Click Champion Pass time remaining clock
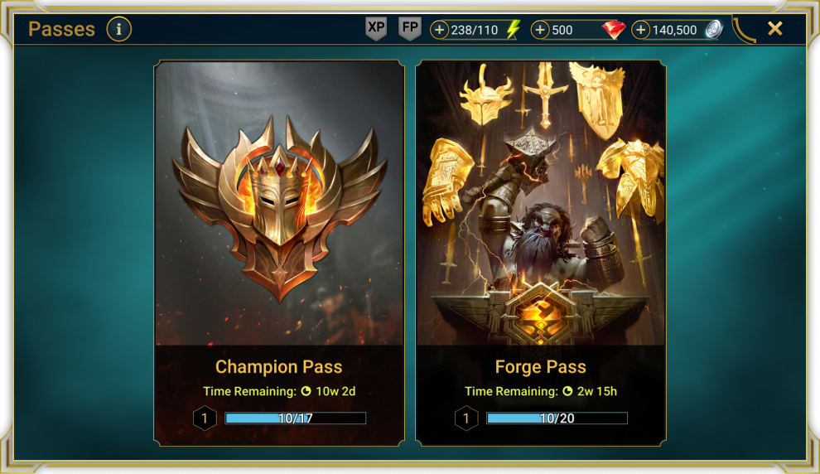 pos(306,391)
